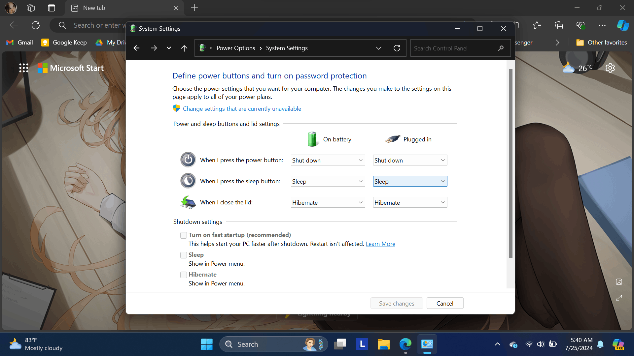Open Microsoft Start app launcher grid
634x356 pixels.
point(24,68)
